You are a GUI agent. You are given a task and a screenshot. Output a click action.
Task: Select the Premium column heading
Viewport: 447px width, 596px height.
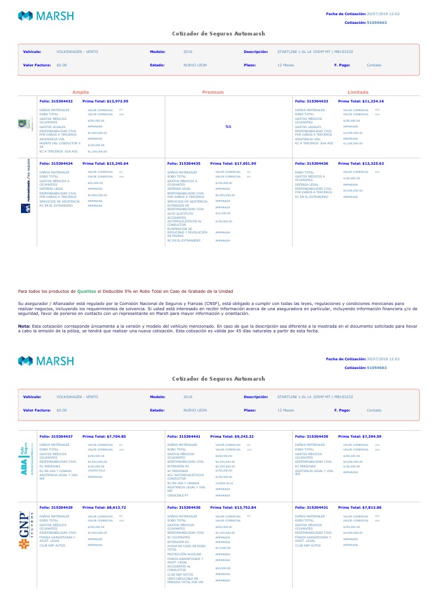[x=213, y=92]
